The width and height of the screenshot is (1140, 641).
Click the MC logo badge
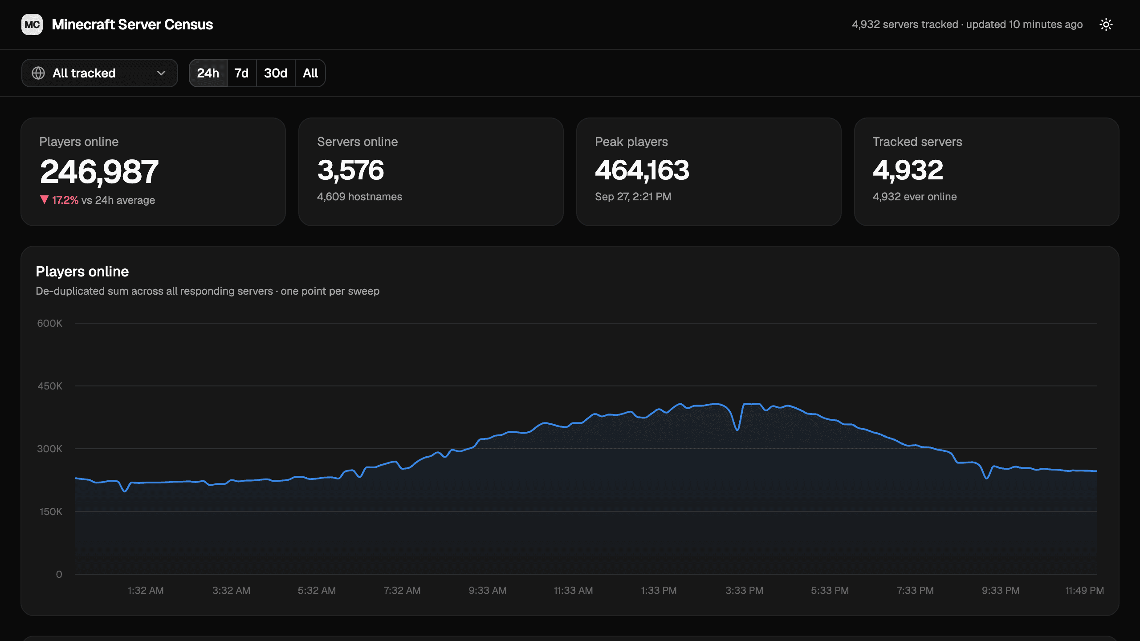tap(32, 24)
